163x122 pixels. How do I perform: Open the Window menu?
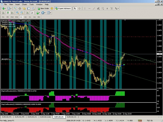(39, 4)
